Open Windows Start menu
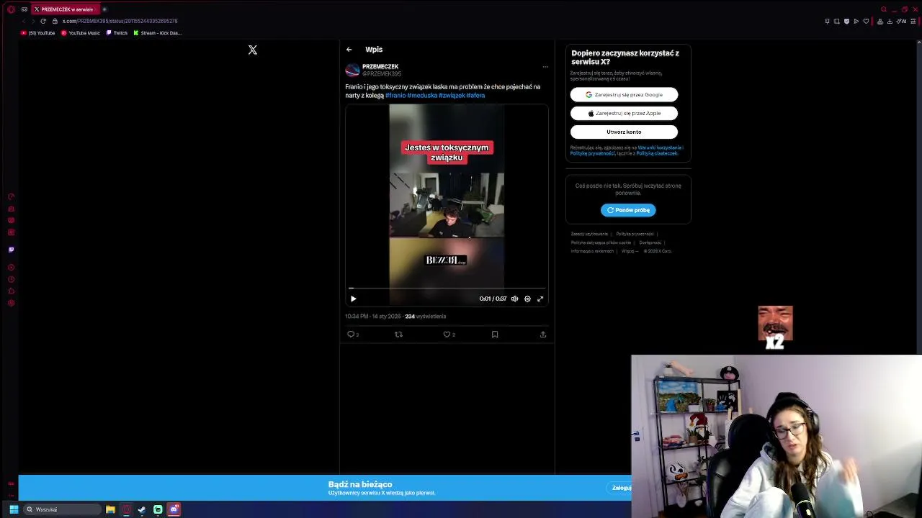This screenshot has height=518, width=922. pos(13,509)
